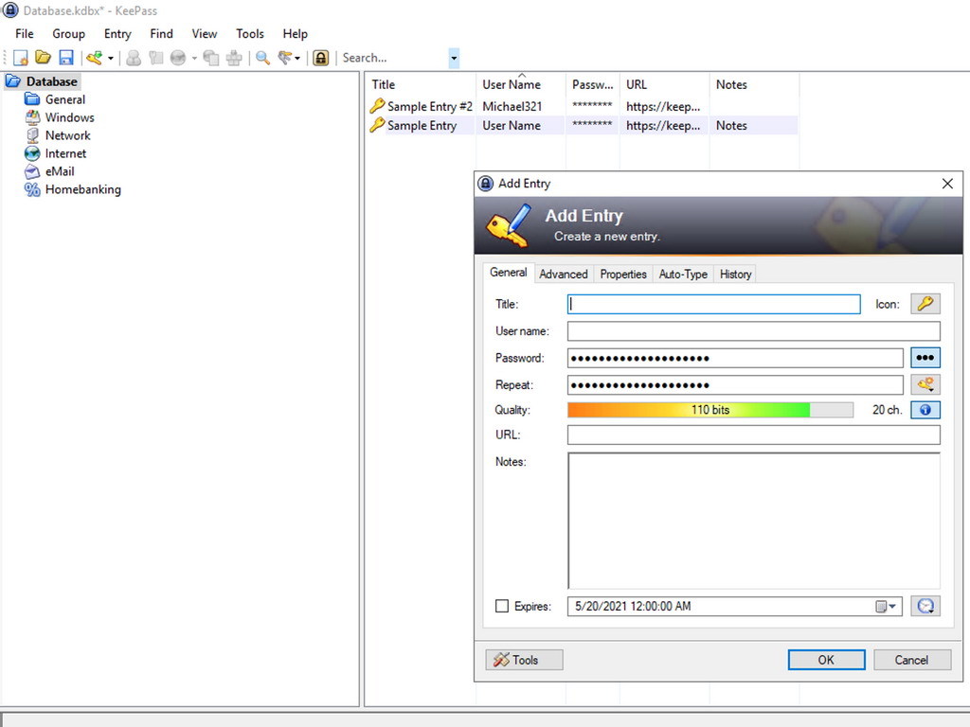Screen dimensions: 970x727
Task: Select the eMail group
Action: coord(60,171)
